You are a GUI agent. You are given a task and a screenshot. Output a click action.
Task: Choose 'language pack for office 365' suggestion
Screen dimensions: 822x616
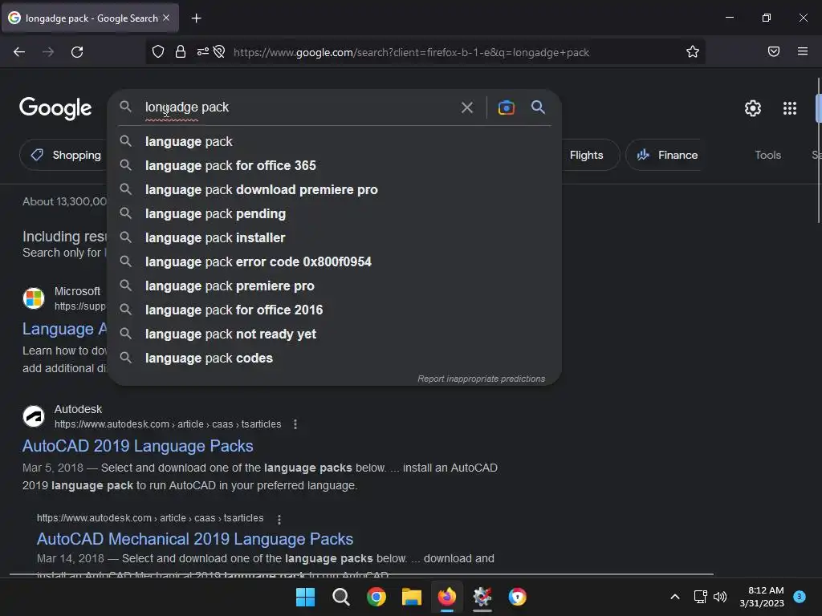tap(334, 165)
